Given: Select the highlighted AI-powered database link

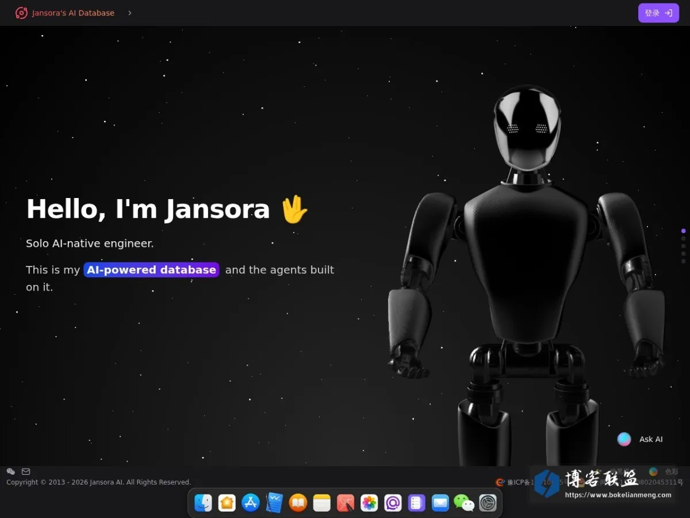Looking at the screenshot, I should click(x=151, y=270).
